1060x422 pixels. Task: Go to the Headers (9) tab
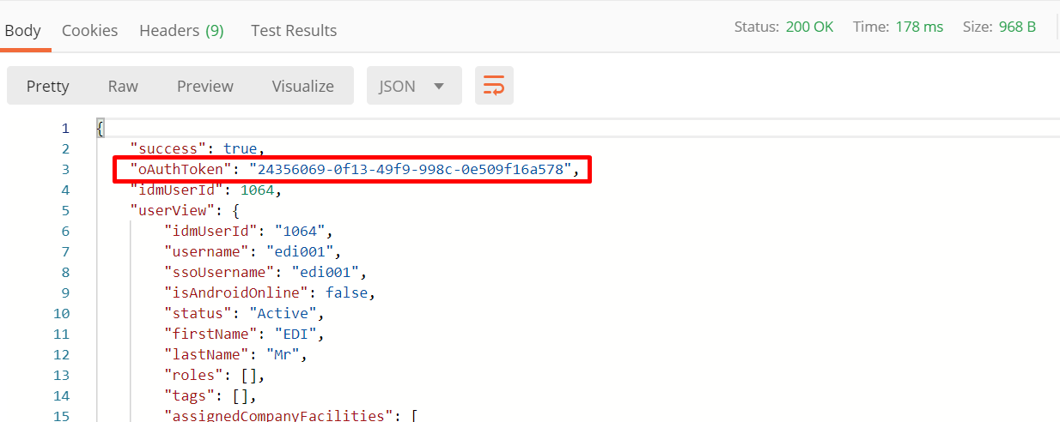(181, 31)
